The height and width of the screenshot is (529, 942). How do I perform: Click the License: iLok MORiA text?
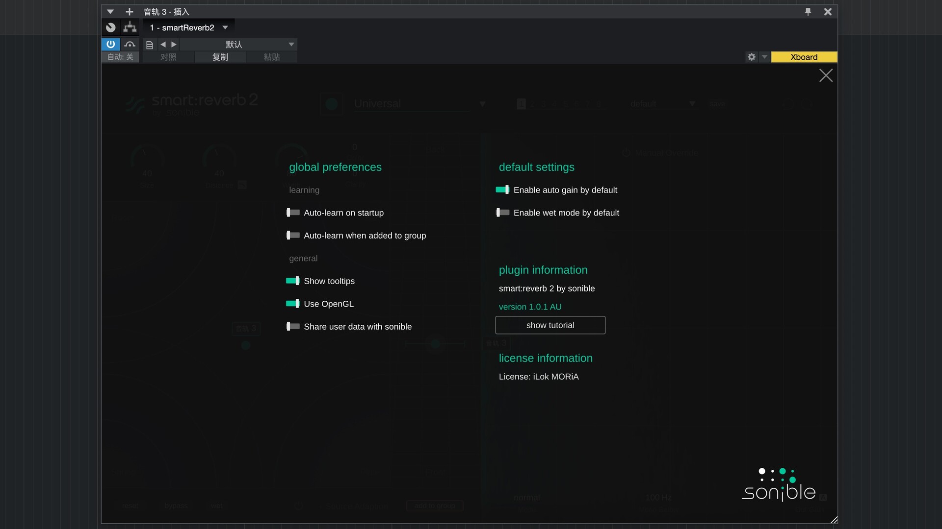point(539,377)
